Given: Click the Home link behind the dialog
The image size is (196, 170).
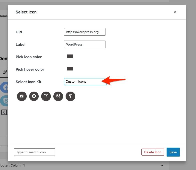Looking at the screenshot, I should (x=4, y=16).
